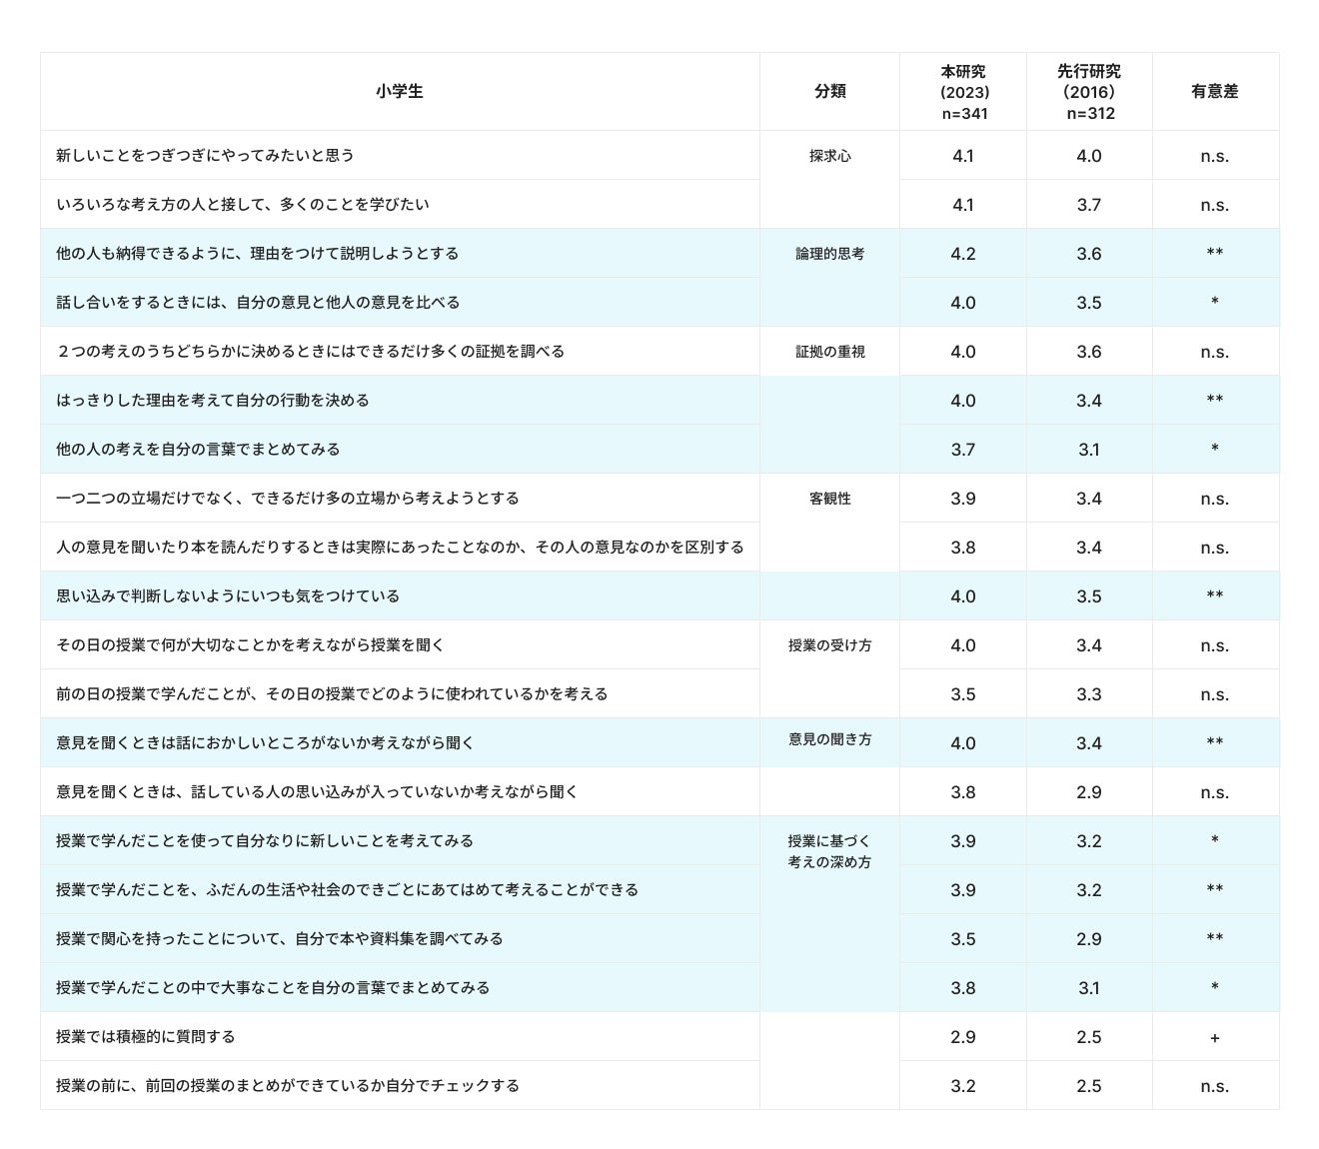Select row その日の授業で何が大切なことかを考えながら授業を聞く

point(659,644)
